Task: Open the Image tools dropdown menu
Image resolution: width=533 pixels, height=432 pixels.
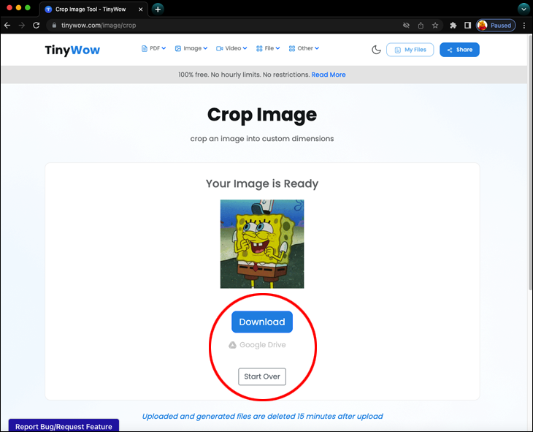Action: tap(191, 48)
